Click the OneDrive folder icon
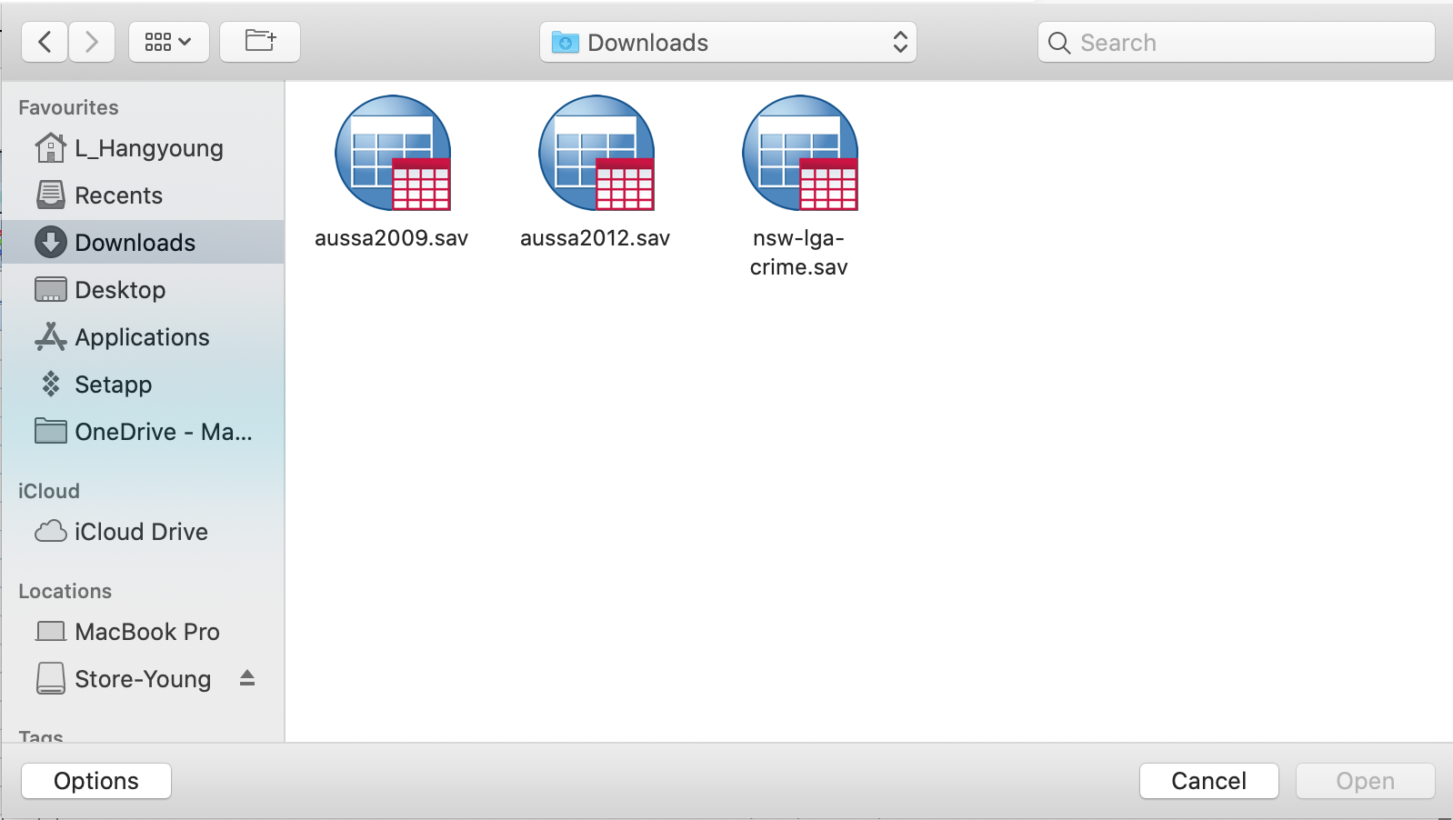Screen dimensions: 1453x820 coord(51,431)
